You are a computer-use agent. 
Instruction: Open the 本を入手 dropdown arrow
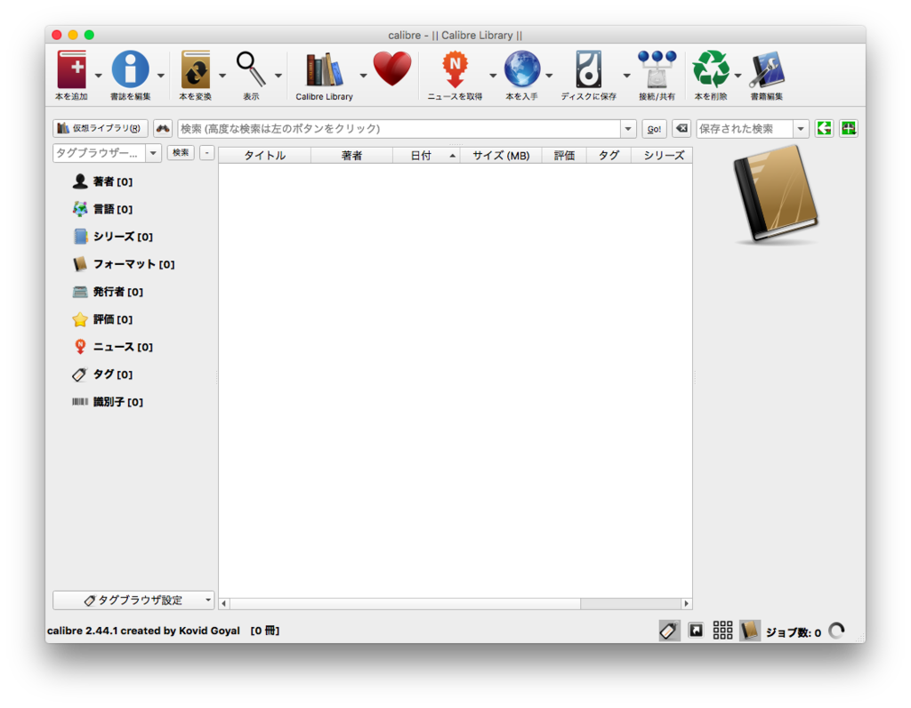tap(549, 76)
